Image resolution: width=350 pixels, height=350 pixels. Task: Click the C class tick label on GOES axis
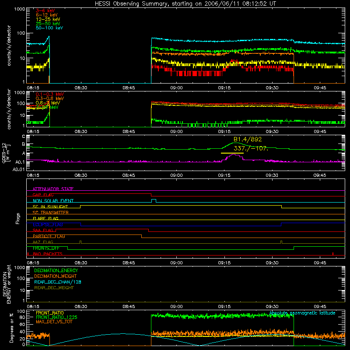tap(24, 136)
